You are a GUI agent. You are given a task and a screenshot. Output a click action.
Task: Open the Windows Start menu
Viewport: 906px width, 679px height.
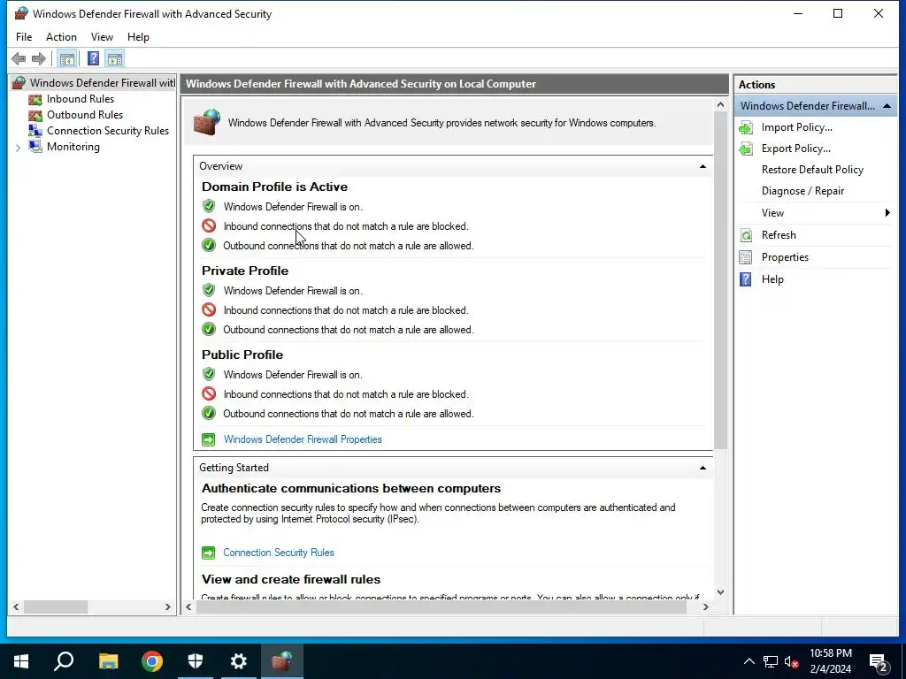pyautogui.click(x=21, y=661)
